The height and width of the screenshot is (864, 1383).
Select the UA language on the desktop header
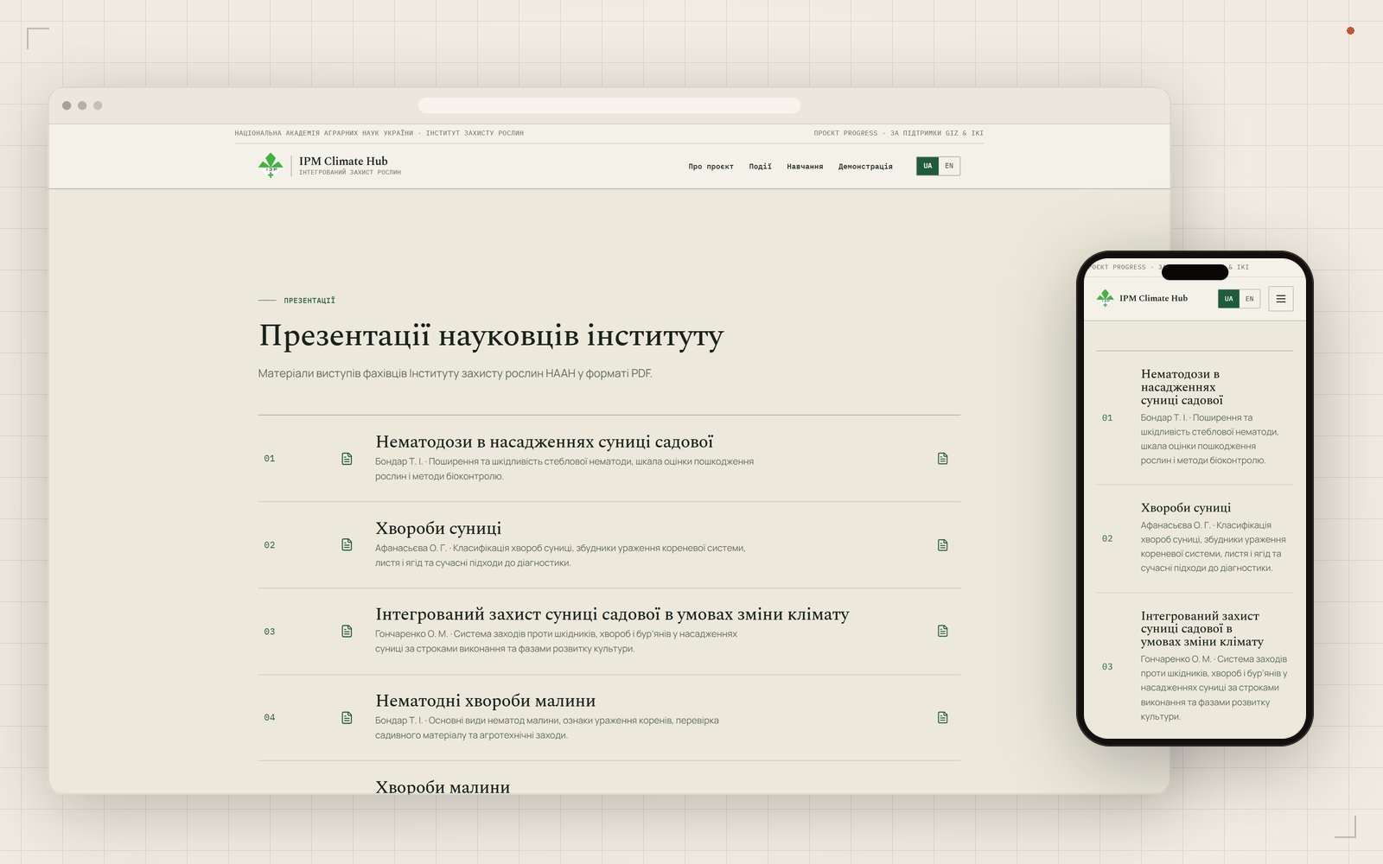point(927,166)
